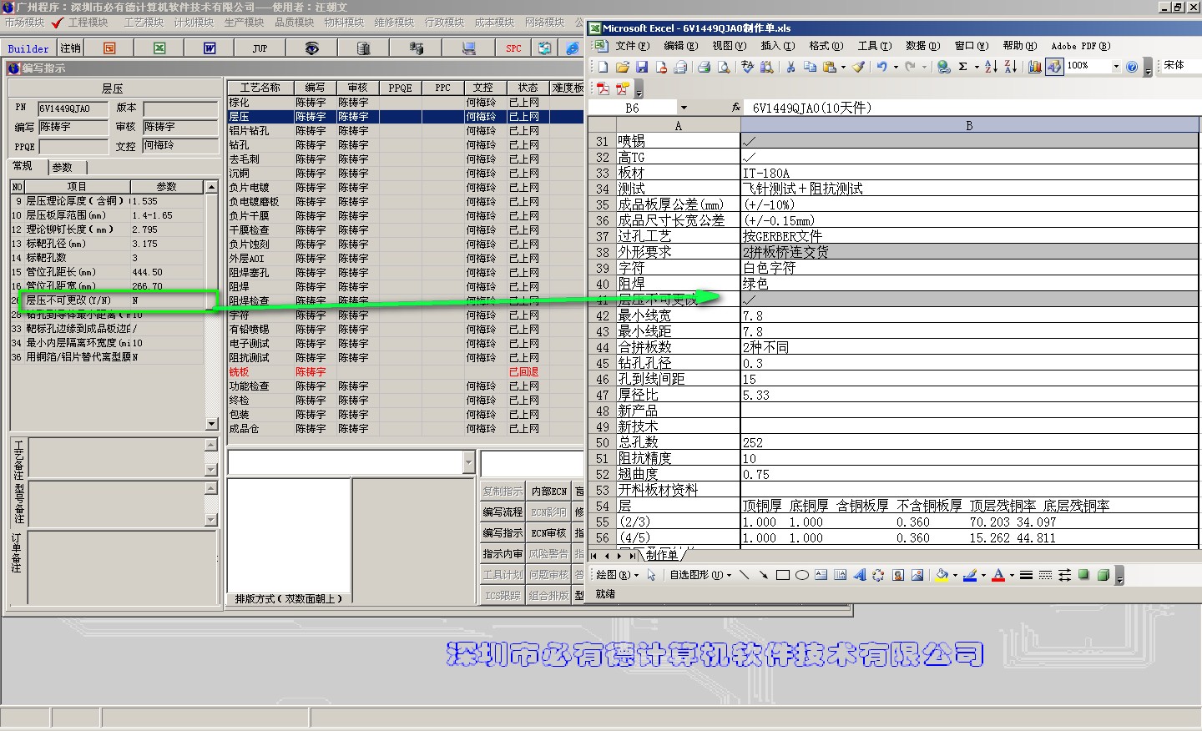Toggle the Drawing toolbar button in Excel
The width and height of the screenshot is (1202, 731).
point(1054,67)
